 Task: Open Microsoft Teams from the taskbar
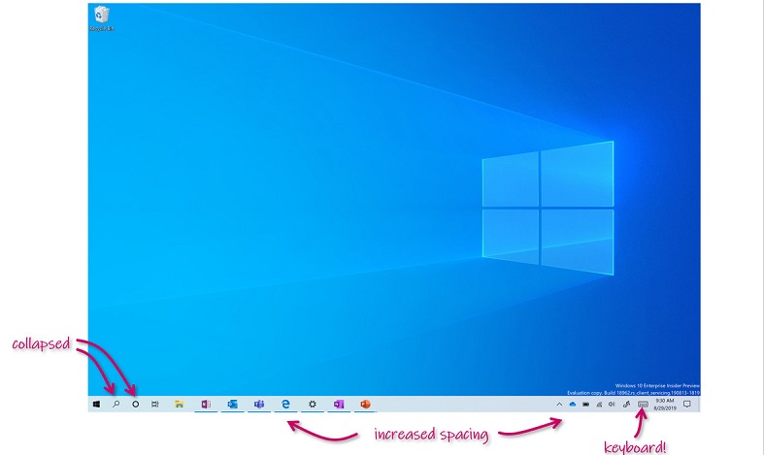click(259, 405)
